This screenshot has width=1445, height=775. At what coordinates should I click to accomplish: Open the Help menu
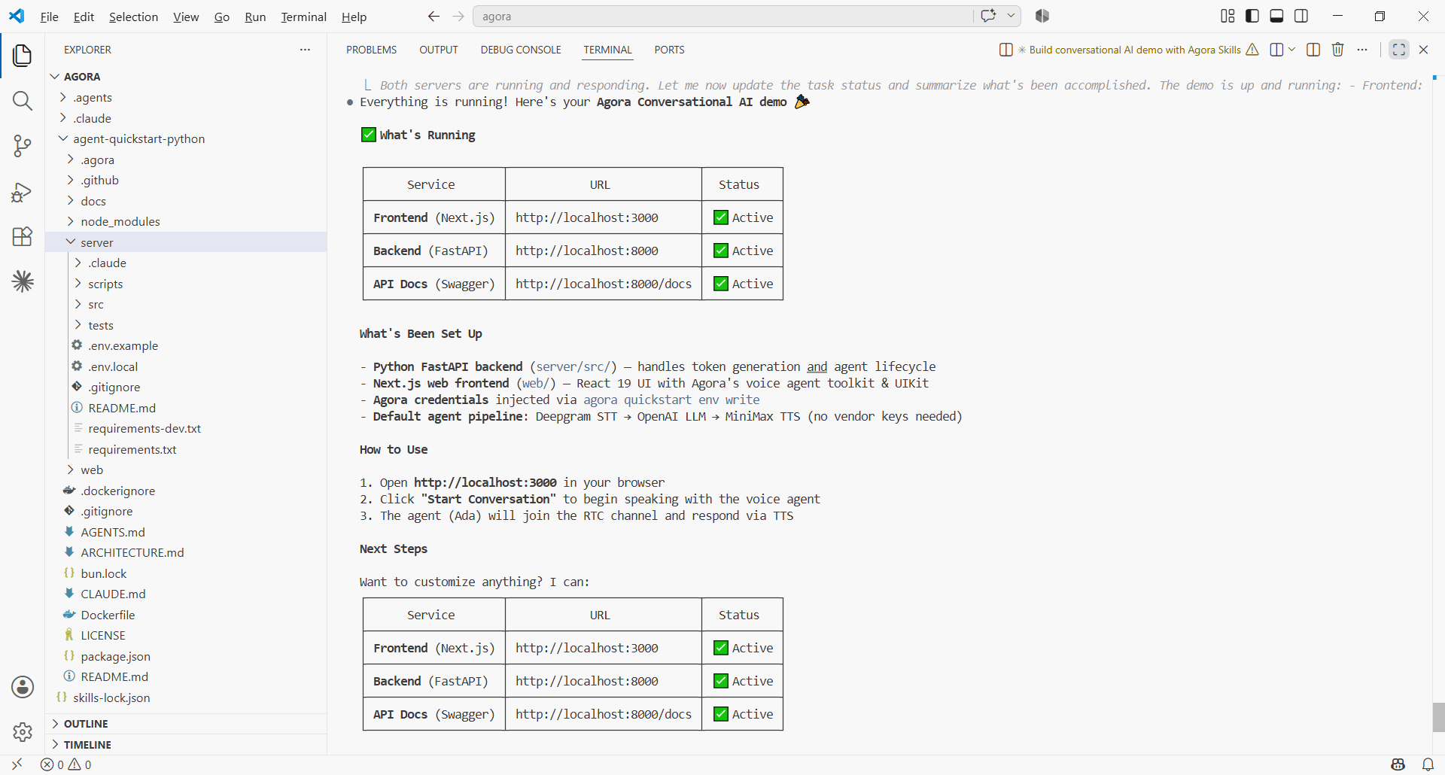354,17
